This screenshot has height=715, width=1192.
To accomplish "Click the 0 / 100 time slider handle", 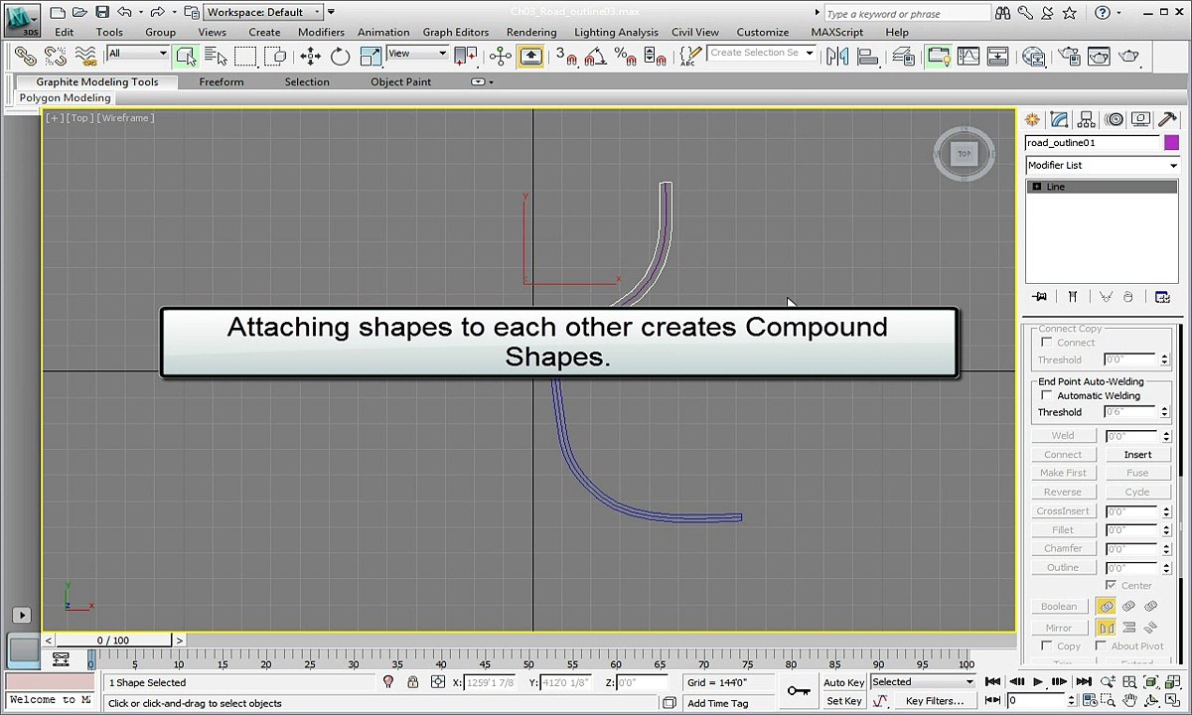I will [113, 641].
